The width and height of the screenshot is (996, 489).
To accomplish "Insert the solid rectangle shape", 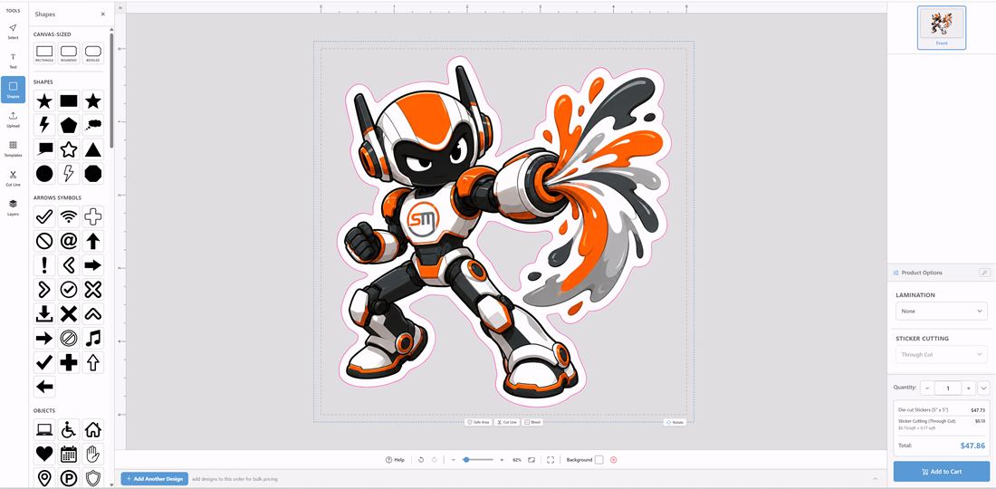I will 69,101.
